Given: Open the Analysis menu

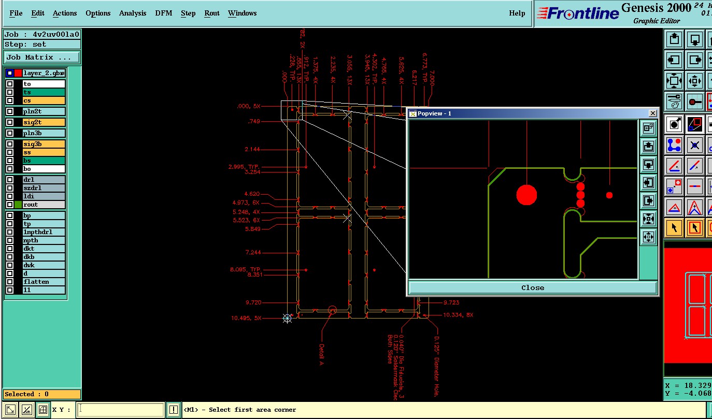Looking at the screenshot, I should 133,13.
